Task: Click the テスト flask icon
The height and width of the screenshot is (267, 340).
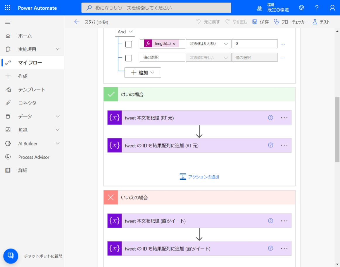Action: coord(315,22)
